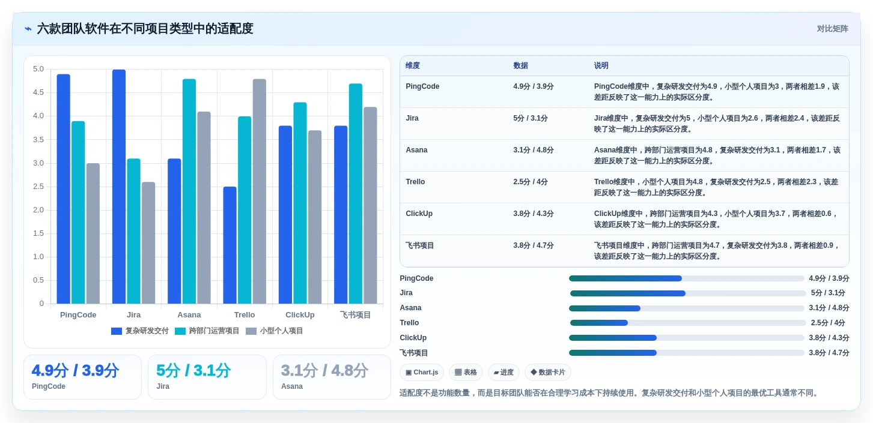The image size is (873, 423).
Task: Click the Asana progress bar
Action: 687,308
